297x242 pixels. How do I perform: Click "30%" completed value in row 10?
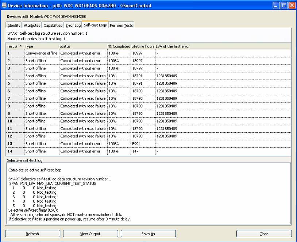pyautogui.click(x=112, y=121)
